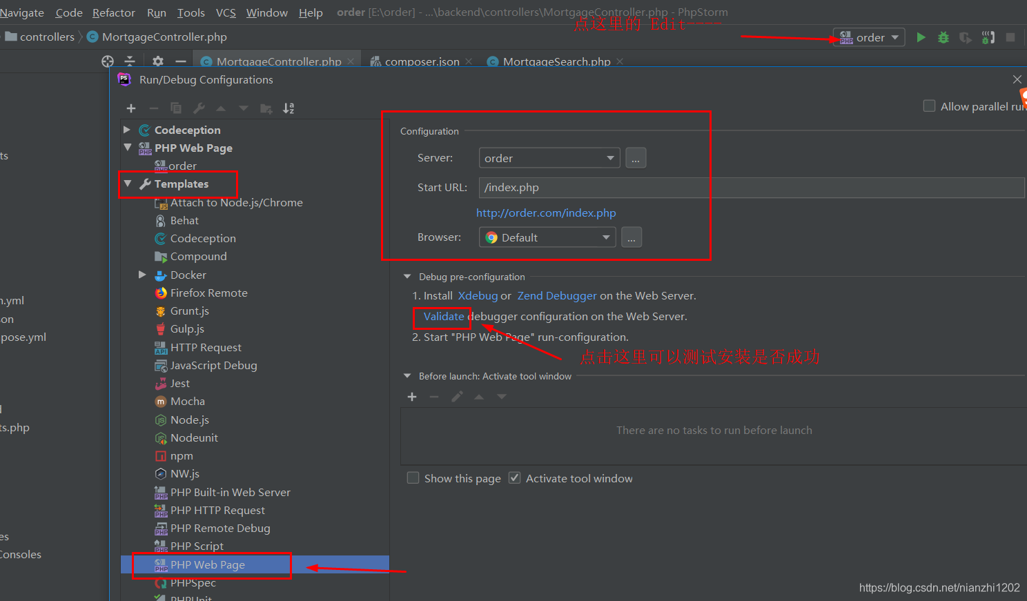Collapse Before launch section
1027x601 pixels.
tap(407, 376)
